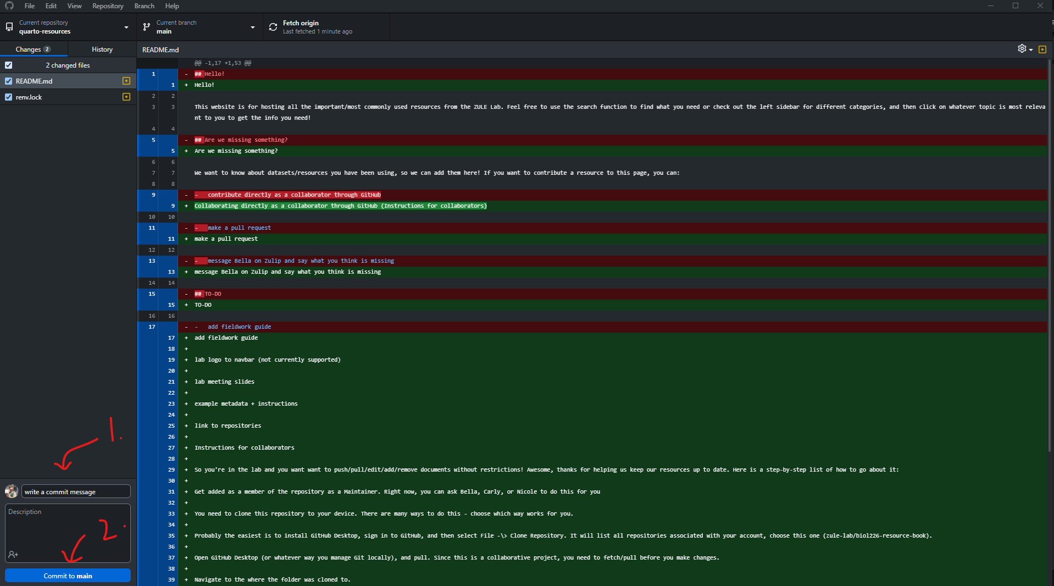Screen dimensions: 1054x586
Task: Open the Branch menu
Action: (144, 6)
